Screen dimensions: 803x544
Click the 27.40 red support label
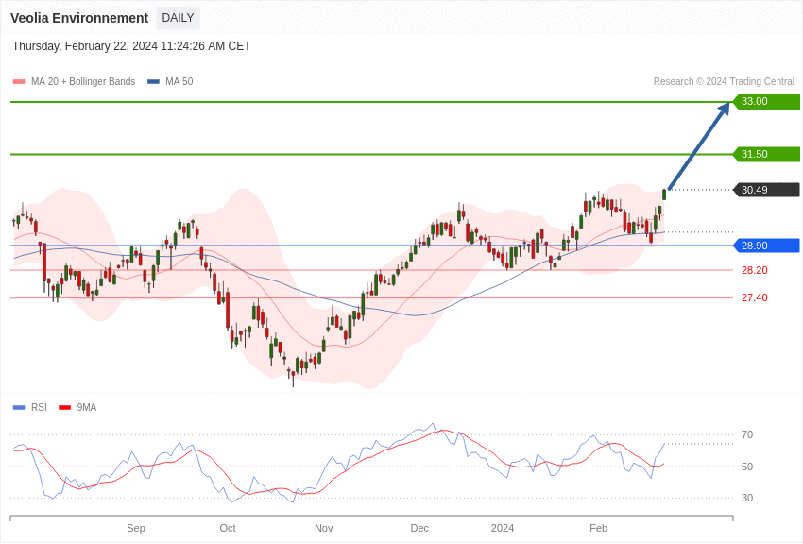(754, 297)
